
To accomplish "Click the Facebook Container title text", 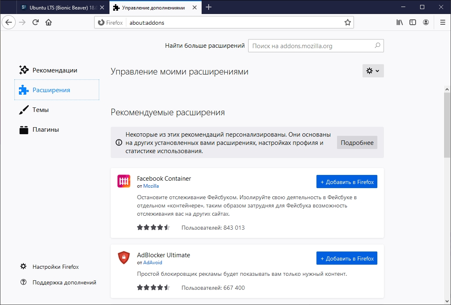I will (x=164, y=178).
